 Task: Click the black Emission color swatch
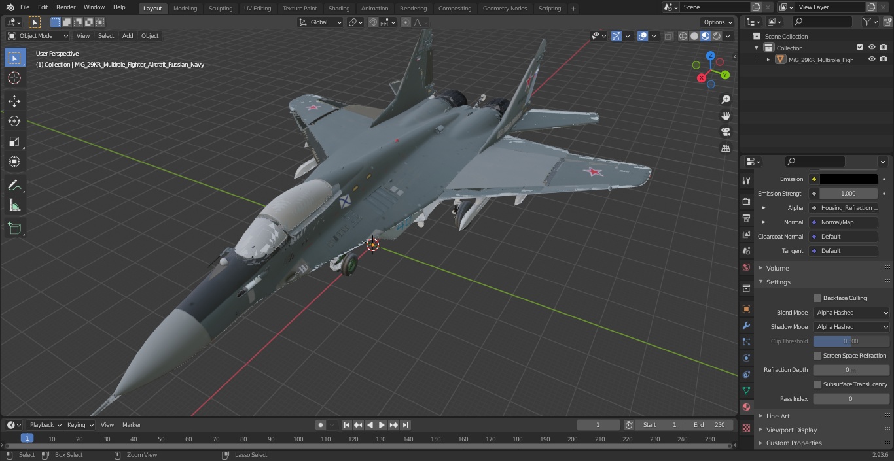(x=848, y=179)
